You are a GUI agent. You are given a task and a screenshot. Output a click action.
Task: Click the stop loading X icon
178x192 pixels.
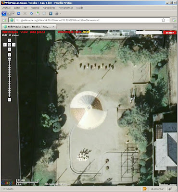click(25, 13)
